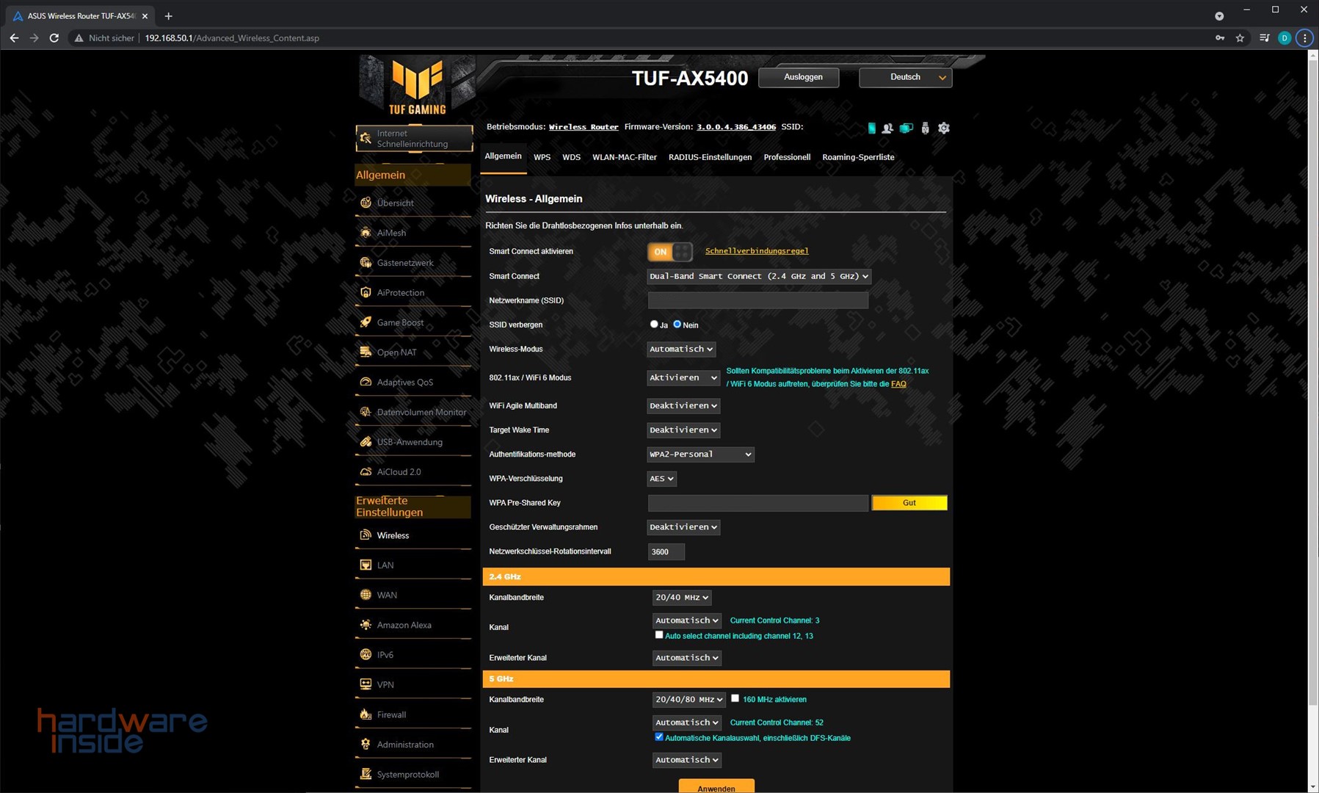Switch to the WLAN-MAC-Filter tab
The image size is (1319, 793).
point(624,157)
